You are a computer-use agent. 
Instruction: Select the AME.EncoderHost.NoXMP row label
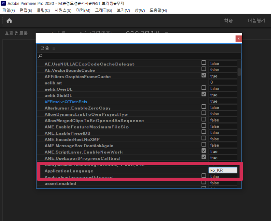coord(72,139)
